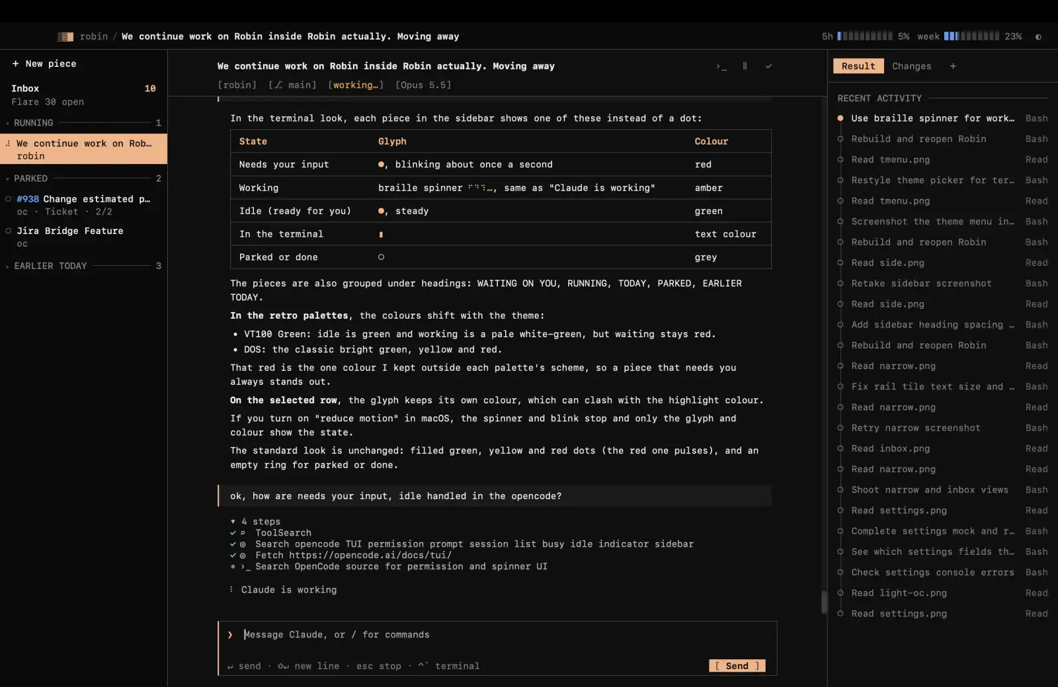Image resolution: width=1058 pixels, height=687 pixels.
Task: Click the checkmark done icon in header
Action: (768, 66)
